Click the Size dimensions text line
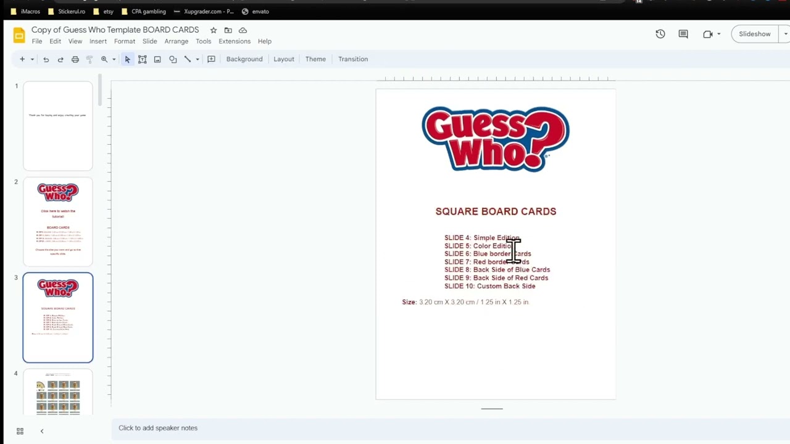Viewport: 790px width, 444px height. (466, 302)
